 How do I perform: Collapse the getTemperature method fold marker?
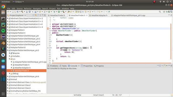click(51, 48)
